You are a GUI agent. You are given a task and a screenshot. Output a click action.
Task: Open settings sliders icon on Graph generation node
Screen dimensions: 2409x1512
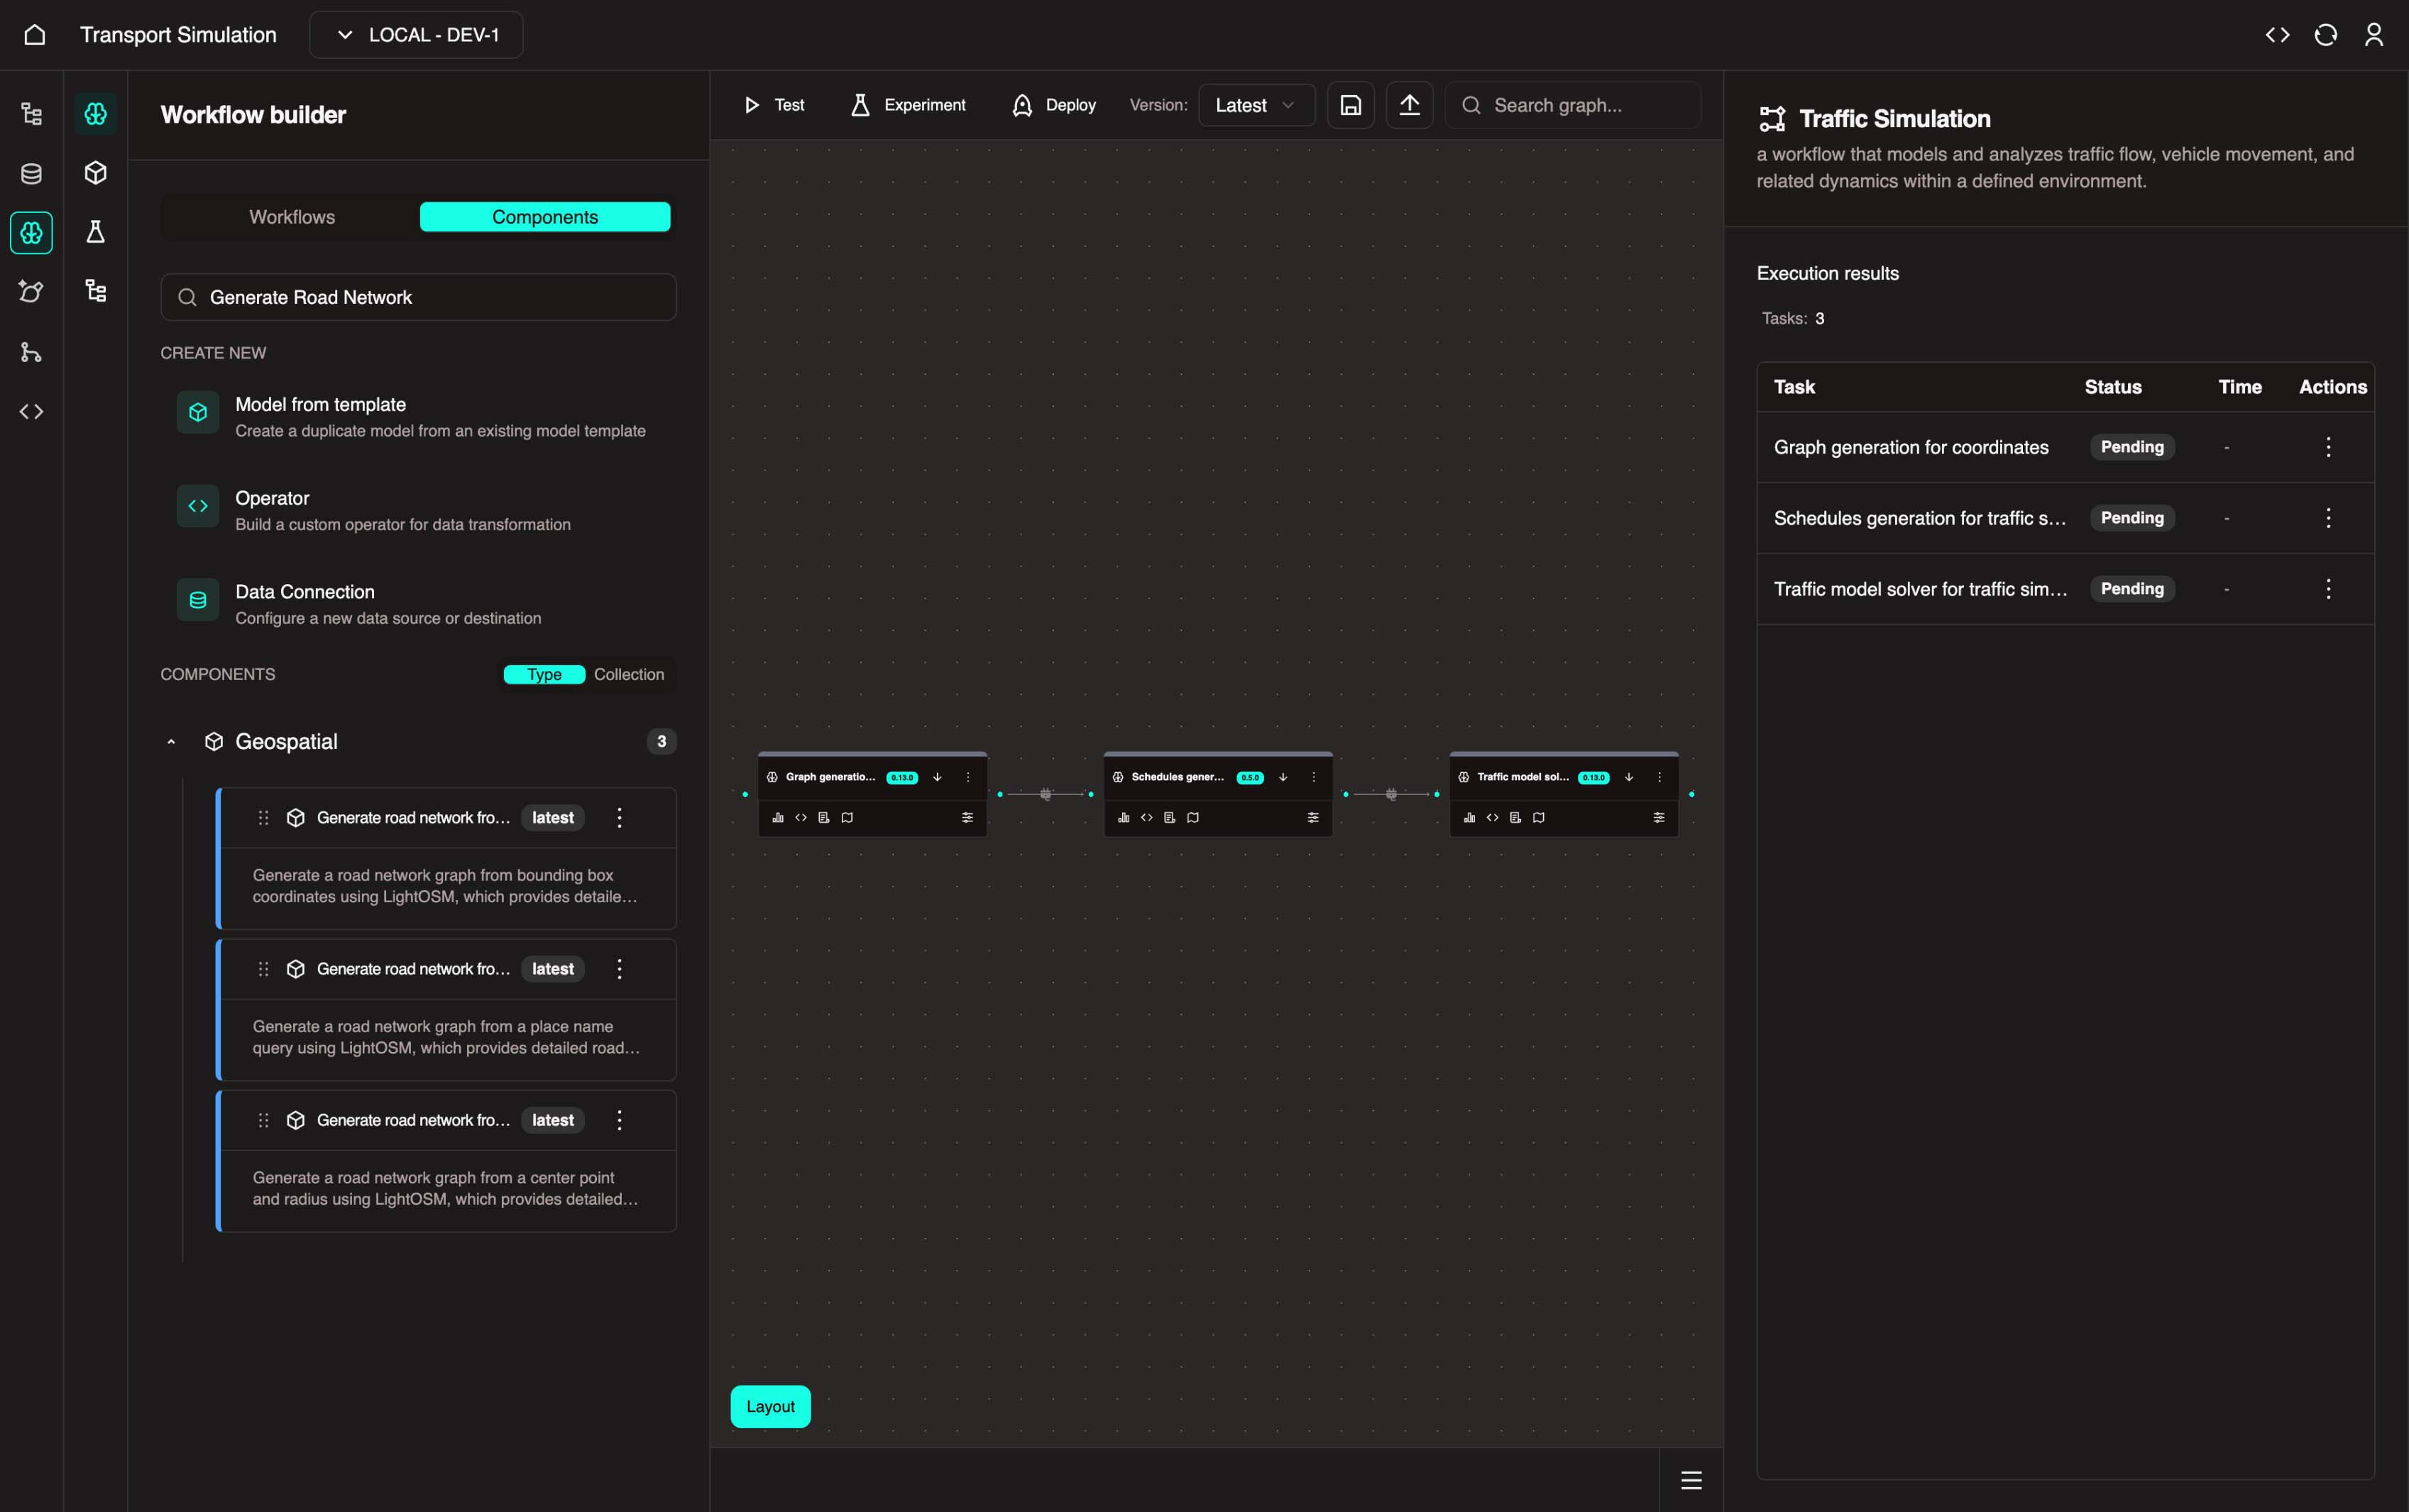tap(967, 817)
